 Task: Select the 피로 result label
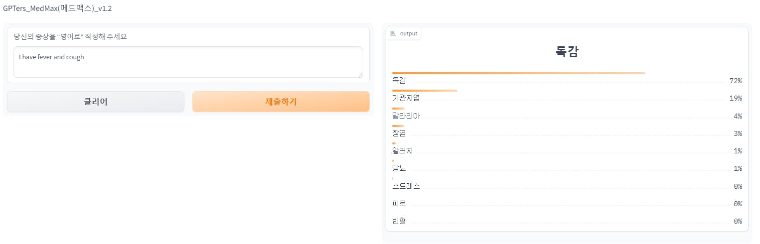(x=399, y=204)
